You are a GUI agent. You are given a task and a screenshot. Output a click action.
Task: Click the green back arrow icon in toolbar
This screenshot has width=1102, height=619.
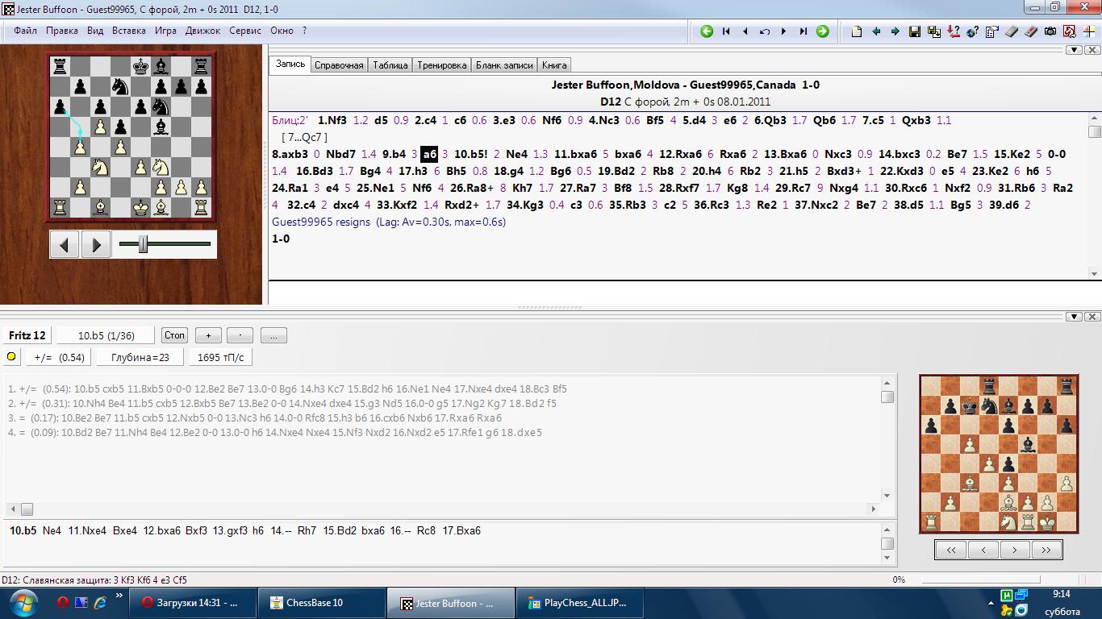[x=707, y=31]
